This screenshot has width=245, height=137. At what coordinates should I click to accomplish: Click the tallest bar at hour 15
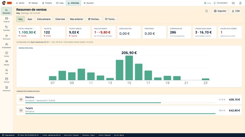tap(129, 68)
